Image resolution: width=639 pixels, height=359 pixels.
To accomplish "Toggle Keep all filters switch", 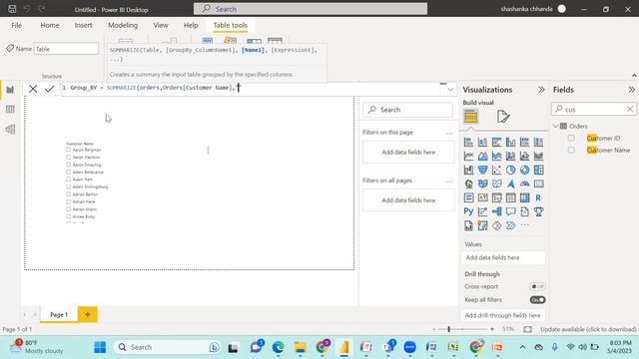I will tap(537, 300).
